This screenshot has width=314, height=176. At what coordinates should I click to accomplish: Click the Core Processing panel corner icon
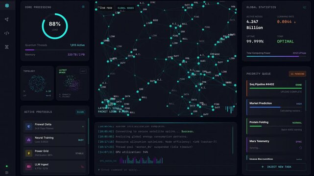(x=83, y=7)
